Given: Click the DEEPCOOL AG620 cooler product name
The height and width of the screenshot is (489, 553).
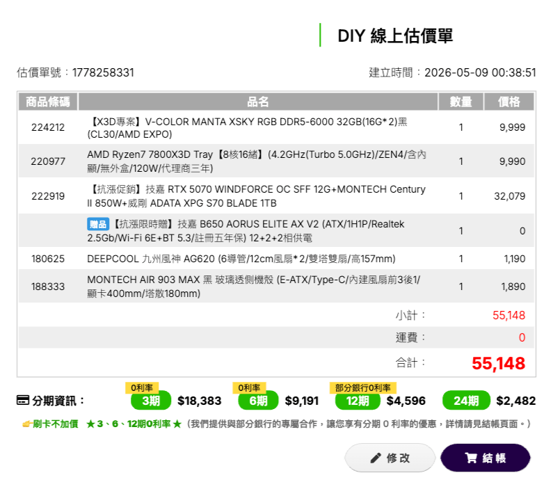Looking at the screenshot, I should [241, 259].
